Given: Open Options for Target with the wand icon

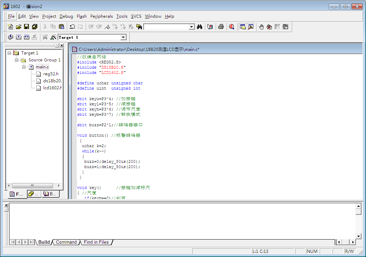Looking at the screenshot, I should [53, 37].
